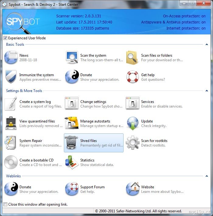Collapse the Basic Tools section
213x216 pixels.
(207, 44)
